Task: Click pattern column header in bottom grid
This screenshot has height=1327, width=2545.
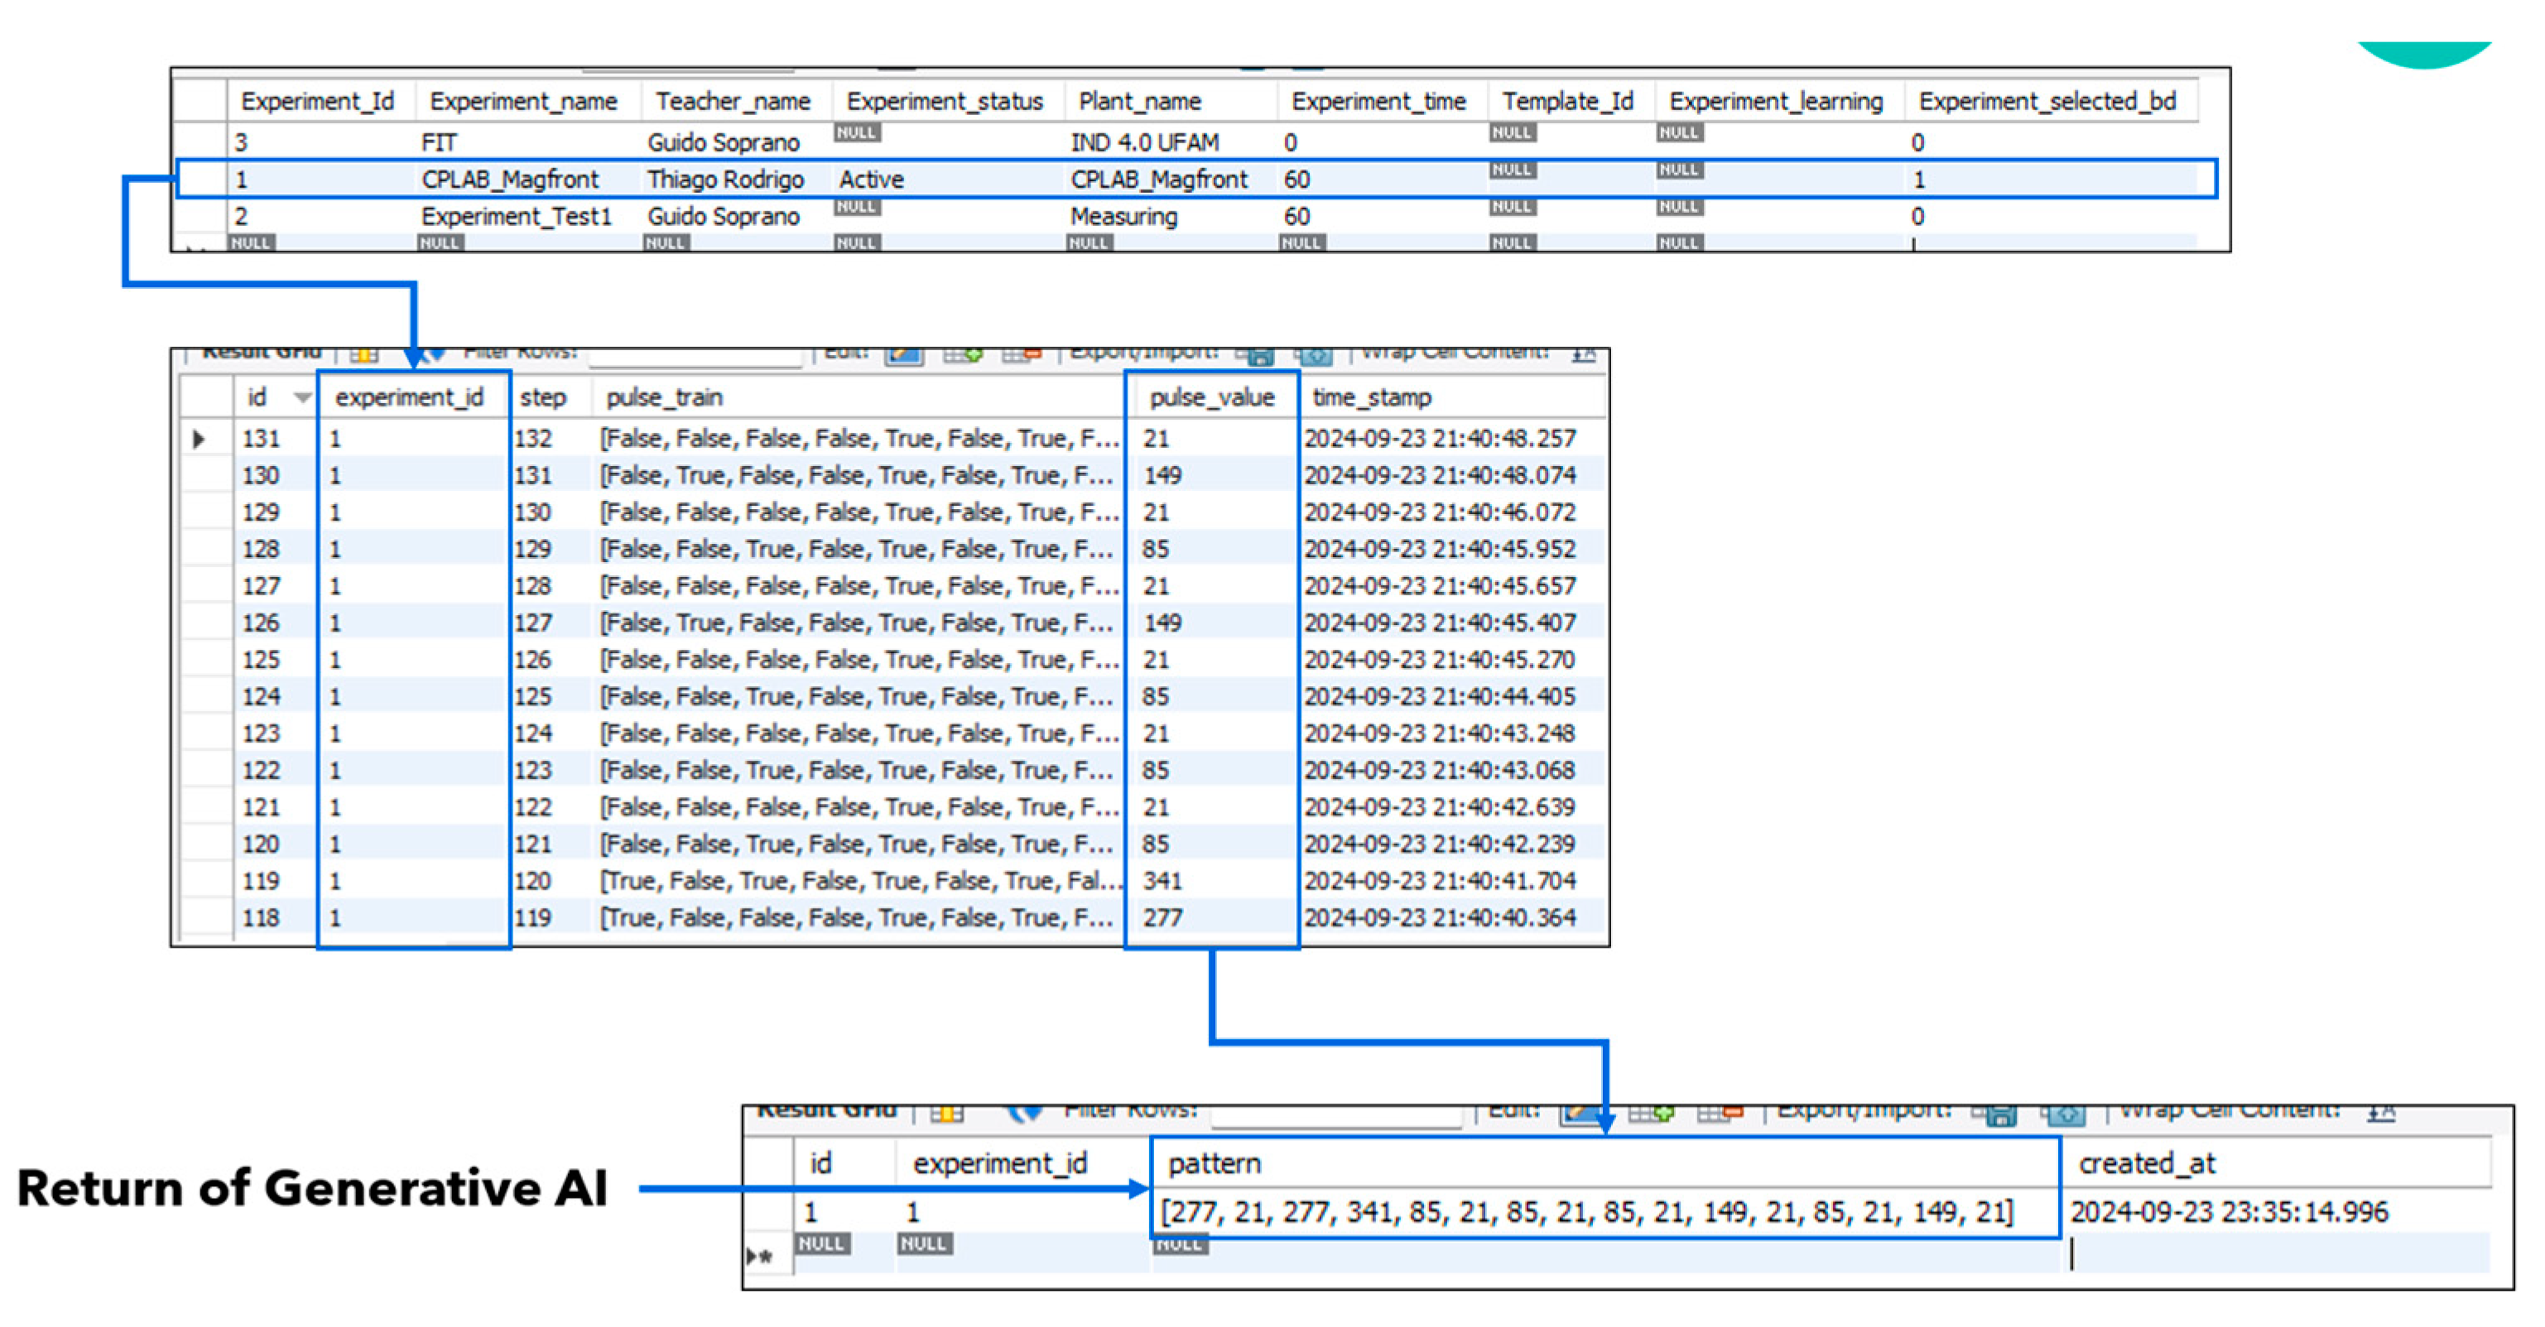Action: (1215, 1163)
